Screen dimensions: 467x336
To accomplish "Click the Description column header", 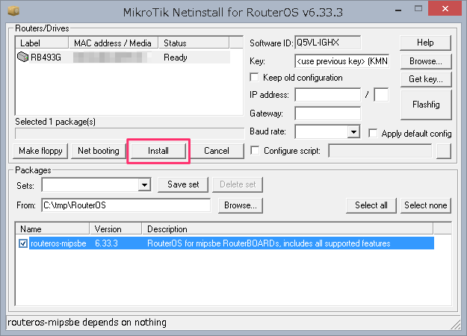I will point(288,229).
